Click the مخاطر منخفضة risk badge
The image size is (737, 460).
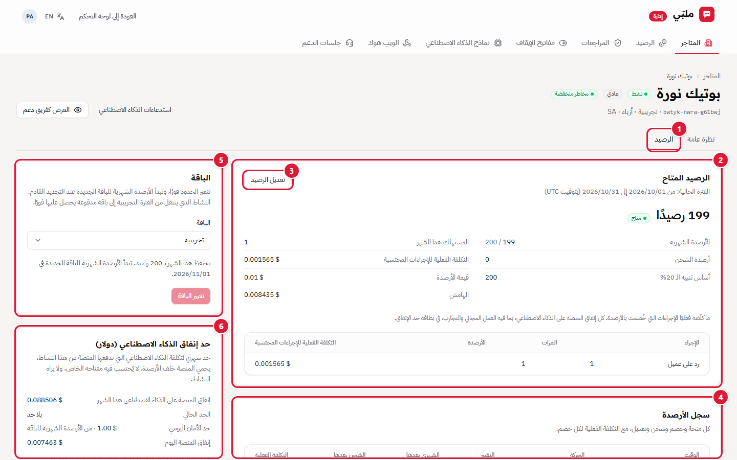click(574, 94)
